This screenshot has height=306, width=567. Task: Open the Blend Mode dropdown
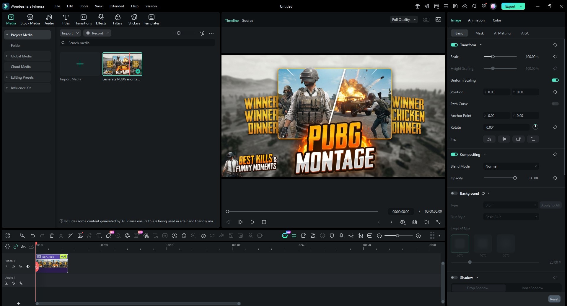point(511,166)
